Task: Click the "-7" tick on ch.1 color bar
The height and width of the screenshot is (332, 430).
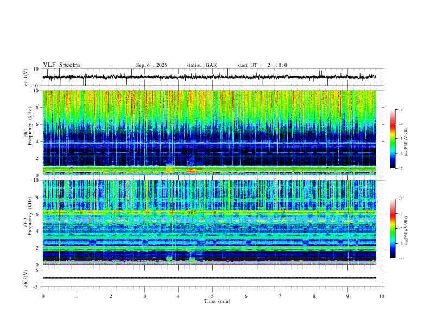Action: coord(400,168)
